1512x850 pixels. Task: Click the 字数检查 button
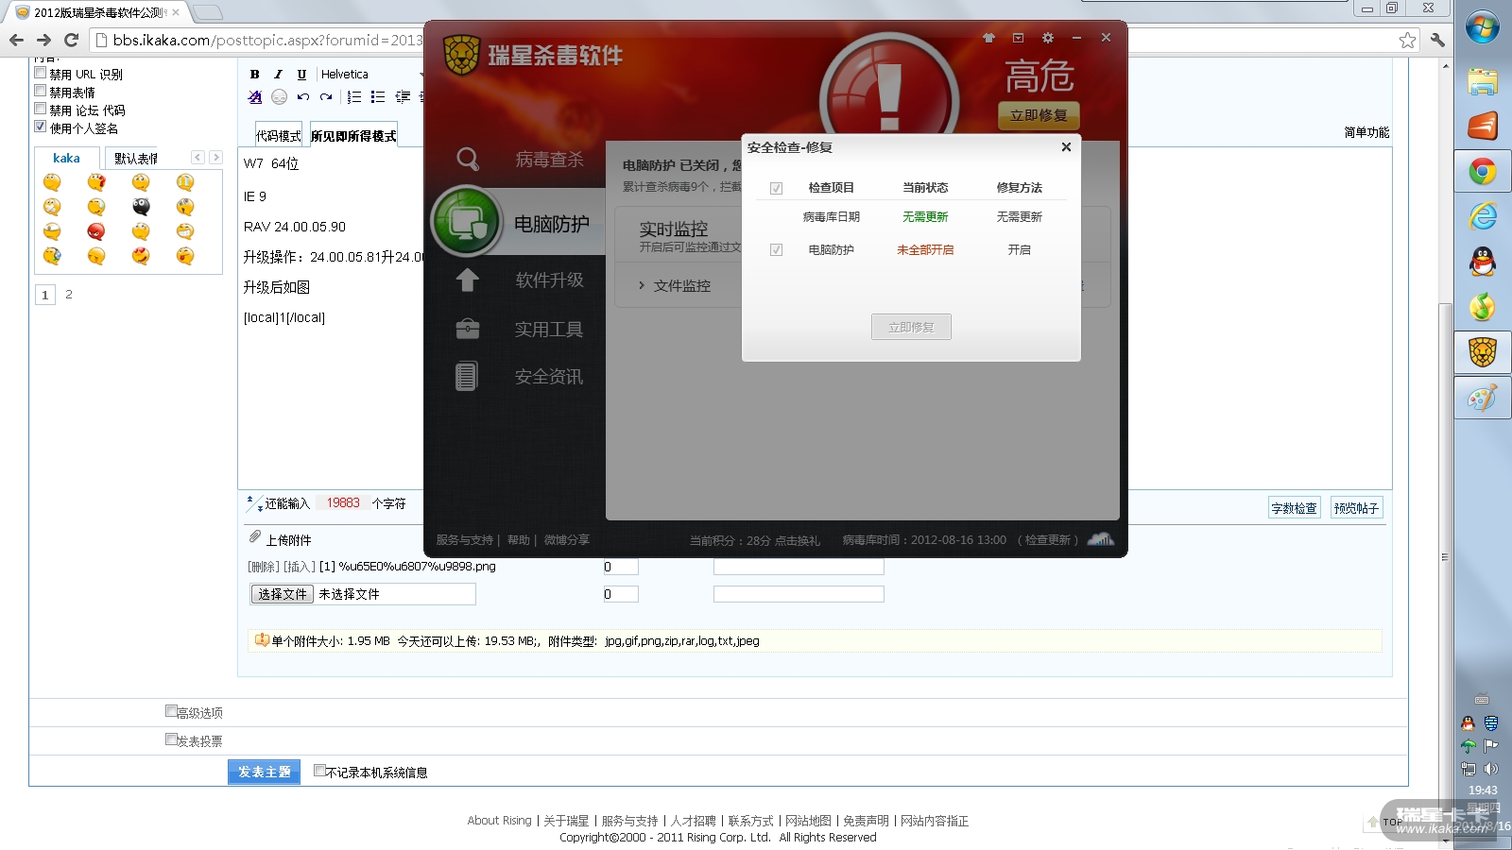click(1294, 508)
